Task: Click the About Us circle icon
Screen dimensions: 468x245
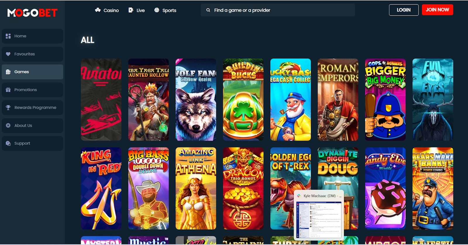Action: [x=8, y=125]
